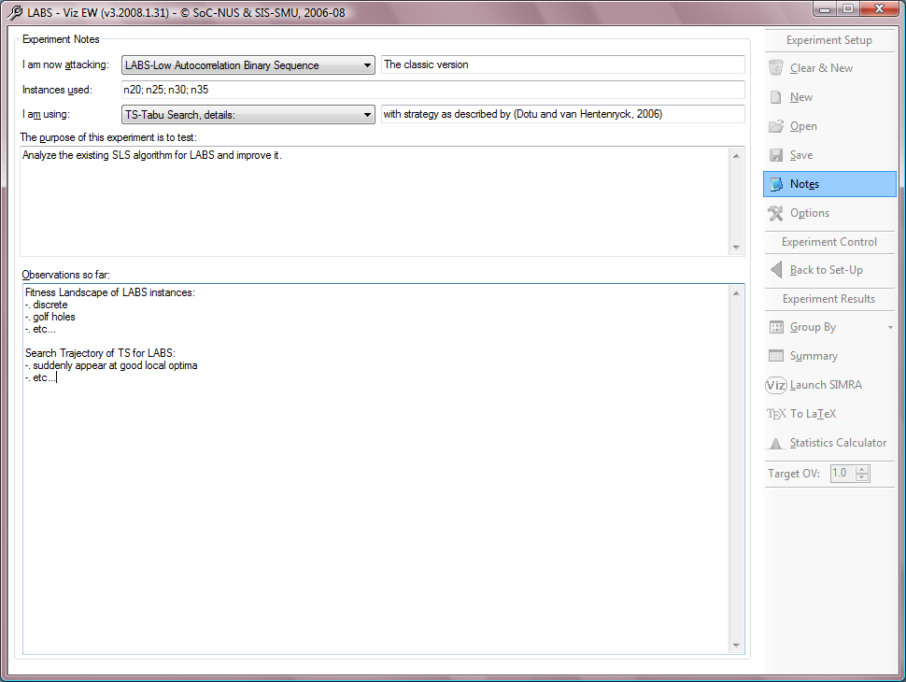Click inside the experiment purpose text area
This screenshot has width=906, height=682.
tap(374, 201)
